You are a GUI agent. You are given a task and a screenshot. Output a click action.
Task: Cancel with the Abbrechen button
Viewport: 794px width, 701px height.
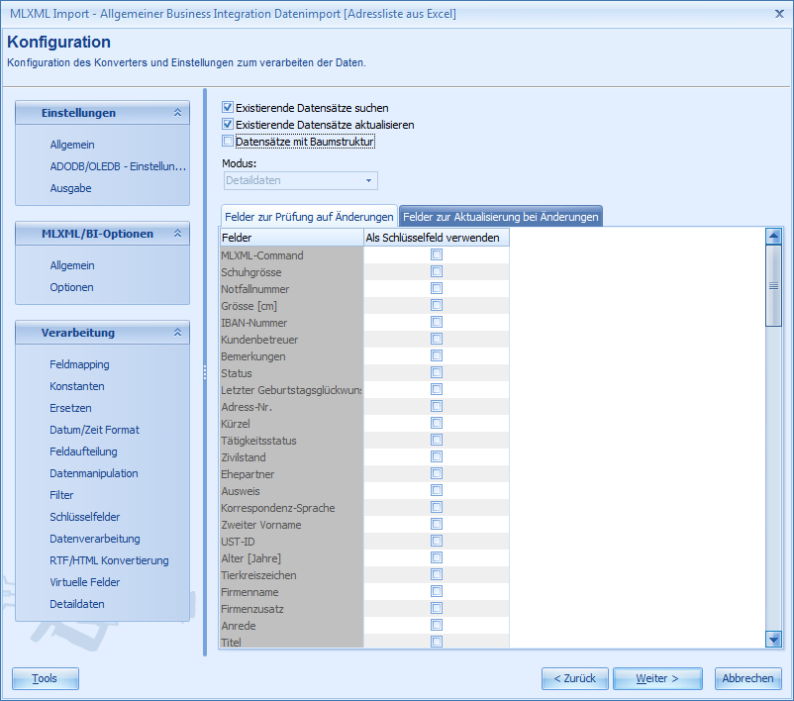coord(747,678)
